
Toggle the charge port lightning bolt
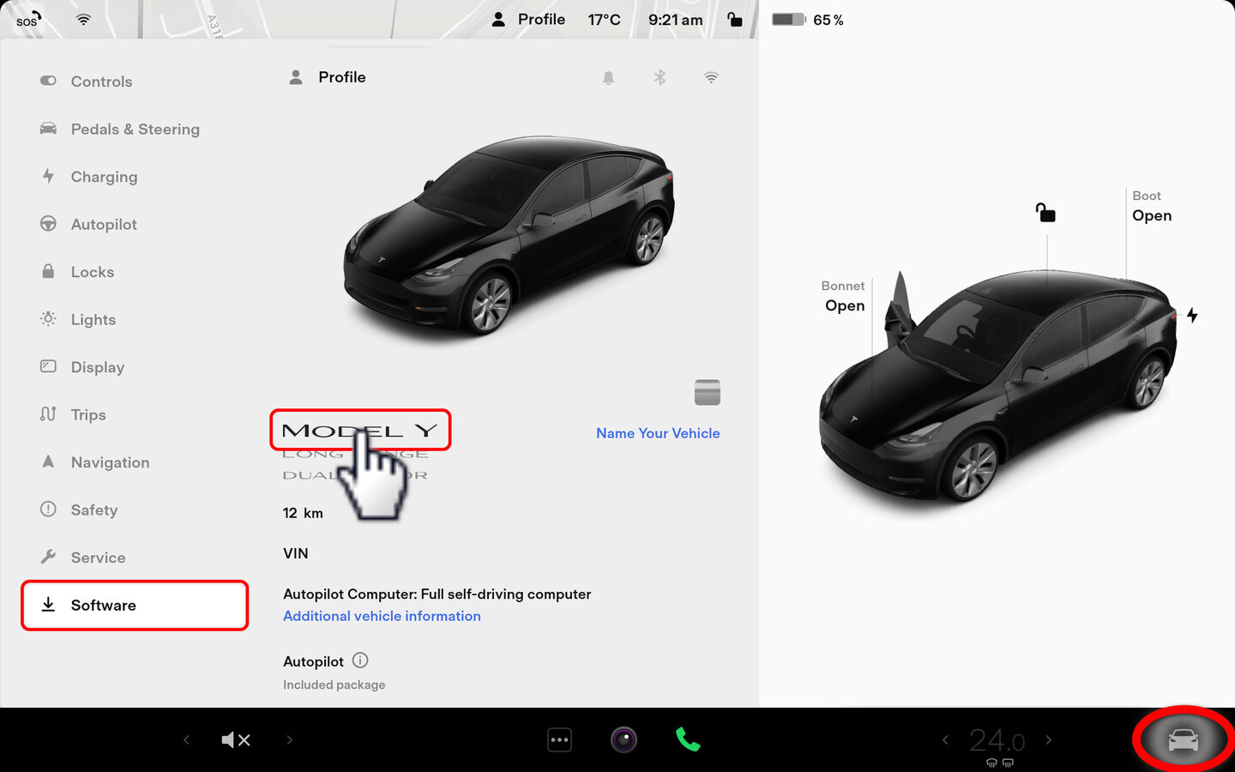(1192, 316)
